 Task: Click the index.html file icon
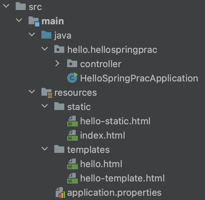72,135
